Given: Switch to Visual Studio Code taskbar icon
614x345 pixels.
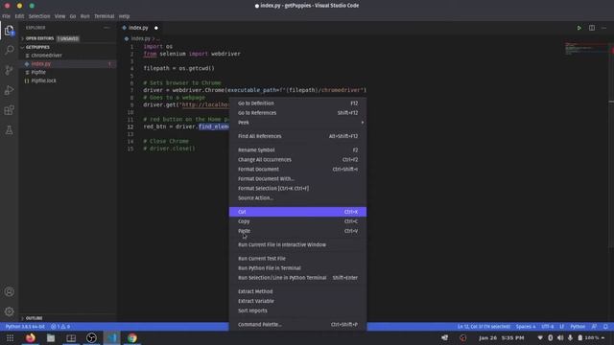Looking at the screenshot, I should coord(111,337).
